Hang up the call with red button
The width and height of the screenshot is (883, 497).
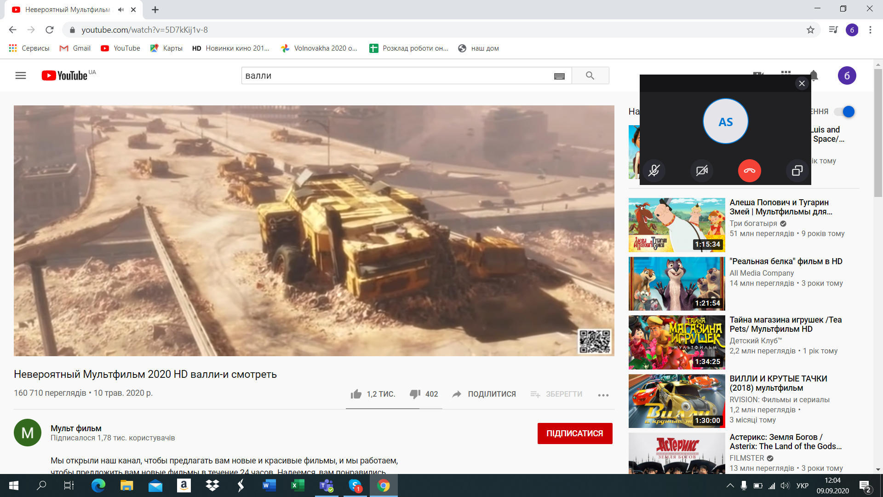coord(750,171)
